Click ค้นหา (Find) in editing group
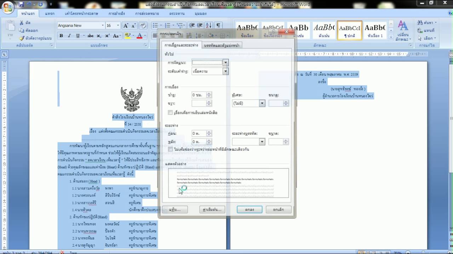The image size is (453, 254). pyautogui.click(x=427, y=23)
